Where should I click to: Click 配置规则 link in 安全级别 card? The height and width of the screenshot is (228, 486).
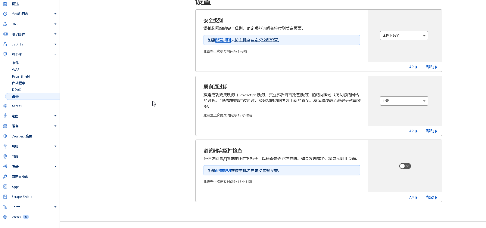click(x=223, y=40)
